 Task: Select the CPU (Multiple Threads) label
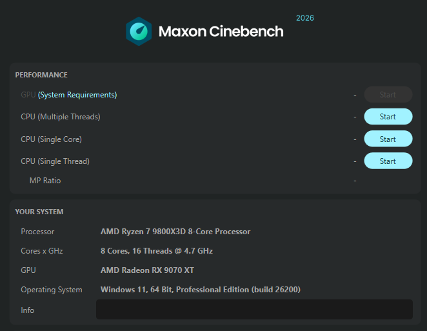61,117
